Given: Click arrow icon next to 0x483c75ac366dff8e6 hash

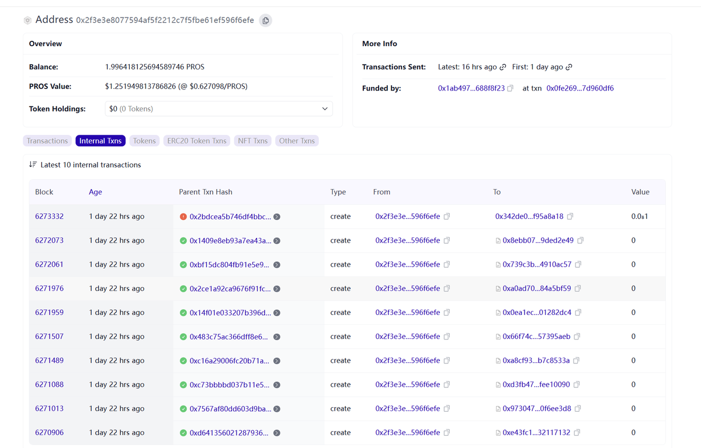Looking at the screenshot, I should coord(277,337).
